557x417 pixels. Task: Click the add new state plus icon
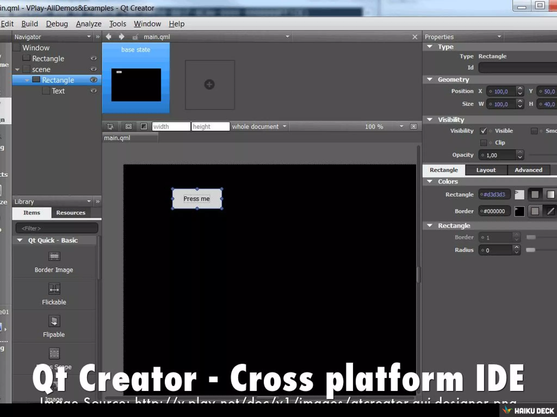click(209, 84)
